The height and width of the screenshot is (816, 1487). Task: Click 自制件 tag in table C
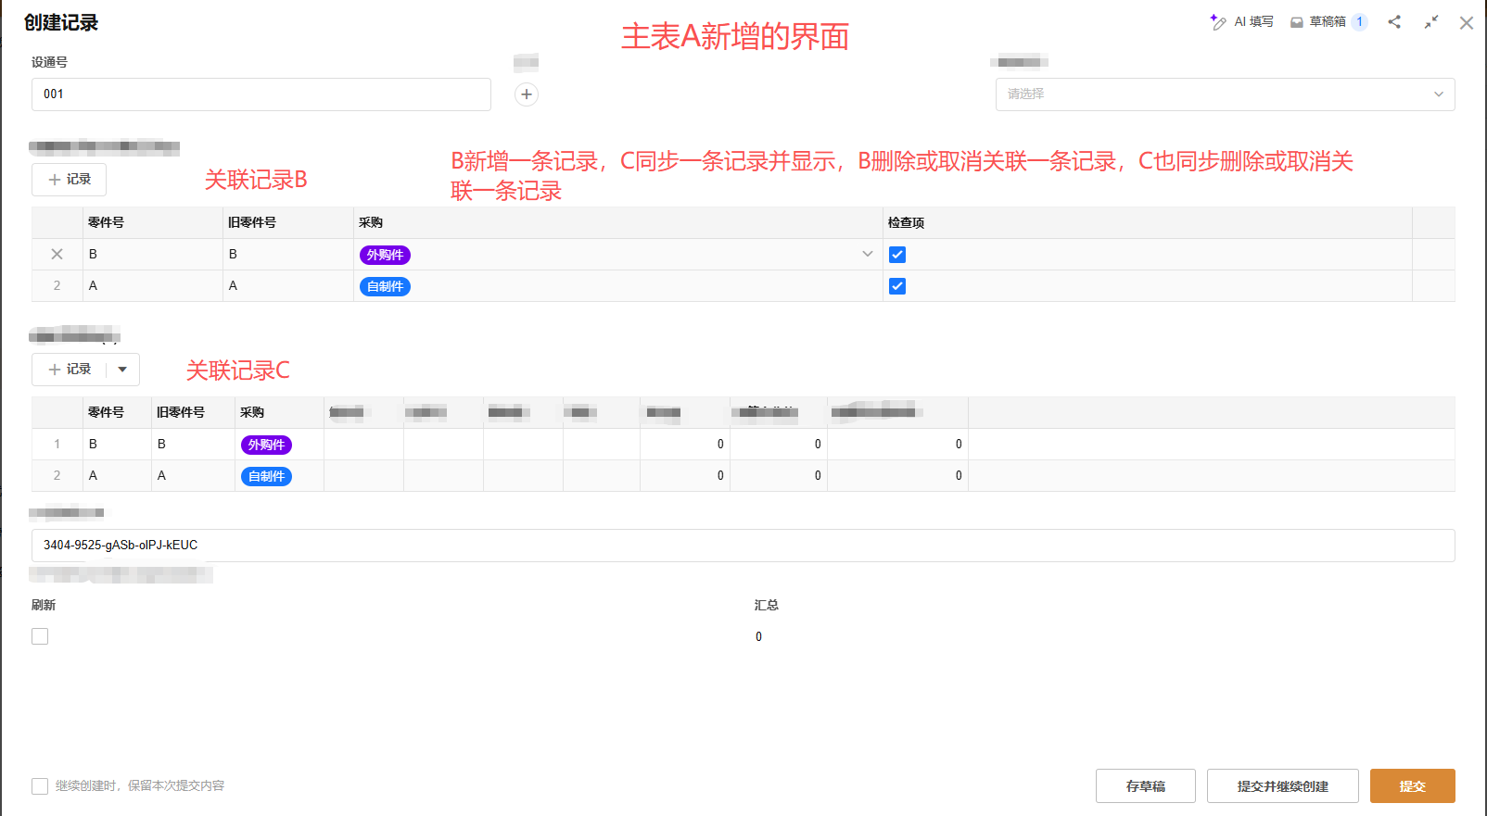266,476
